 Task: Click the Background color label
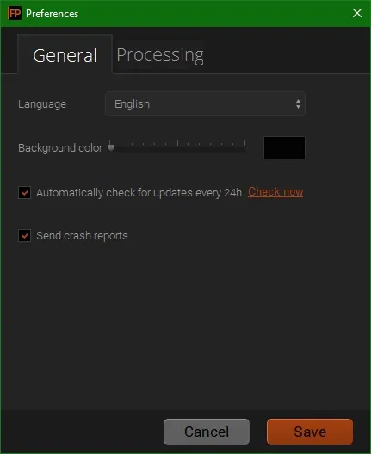[x=60, y=147]
